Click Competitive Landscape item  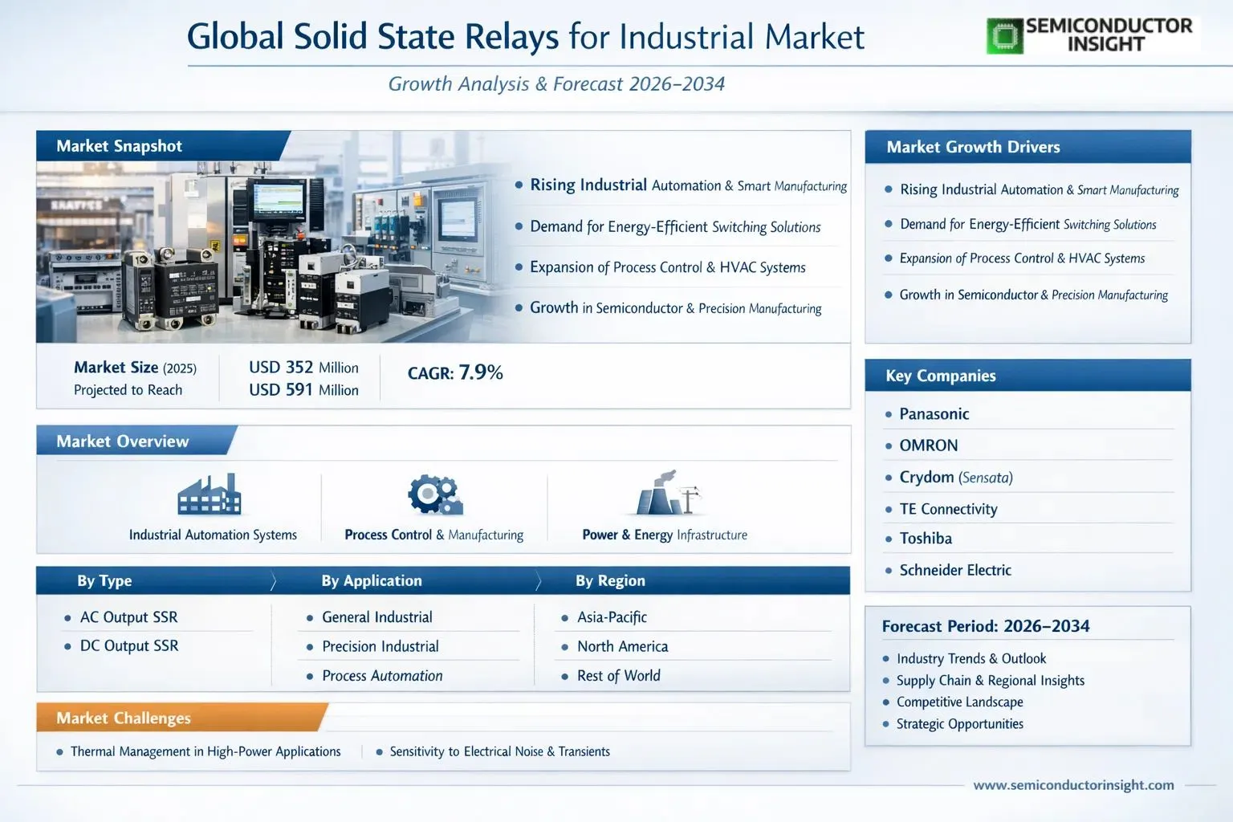(960, 702)
